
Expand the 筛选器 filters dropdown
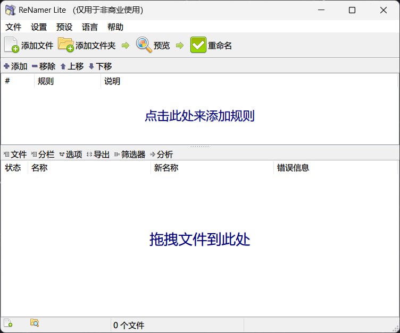click(130, 154)
